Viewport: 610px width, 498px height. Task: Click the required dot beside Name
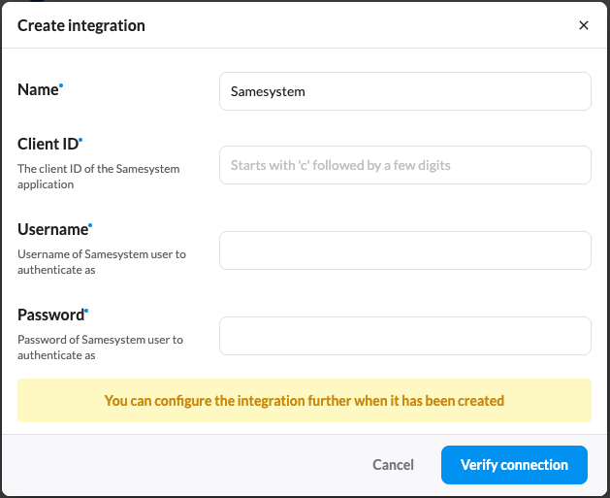coord(61,85)
